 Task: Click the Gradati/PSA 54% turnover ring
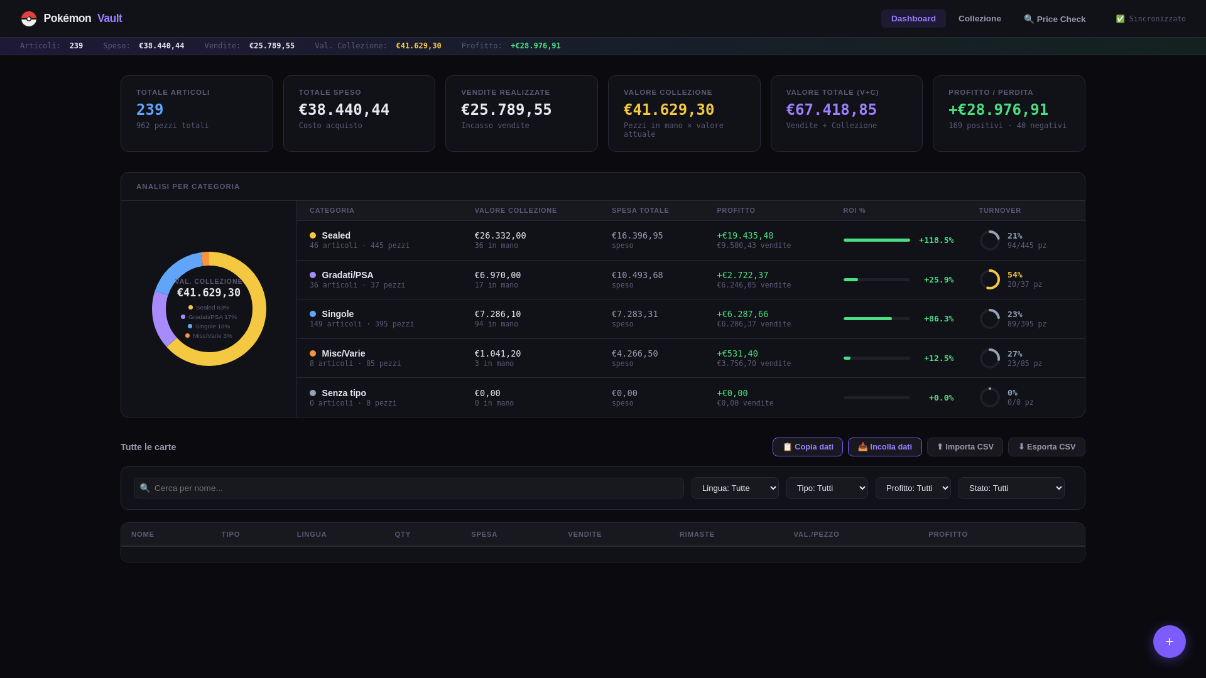coord(989,279)
